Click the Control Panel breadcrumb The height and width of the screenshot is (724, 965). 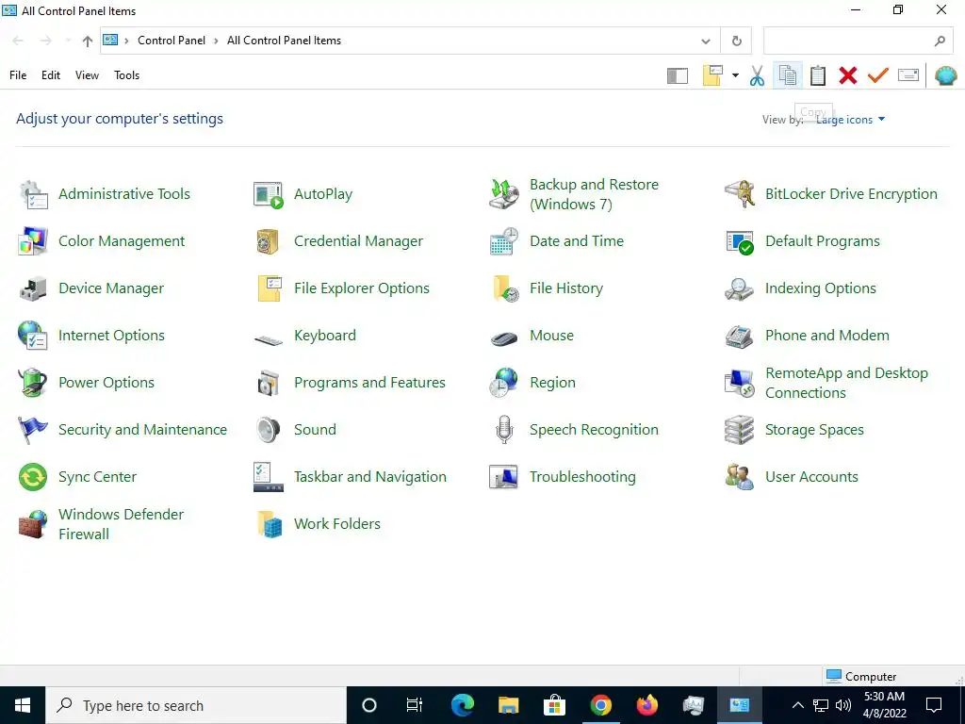point(172,41)
